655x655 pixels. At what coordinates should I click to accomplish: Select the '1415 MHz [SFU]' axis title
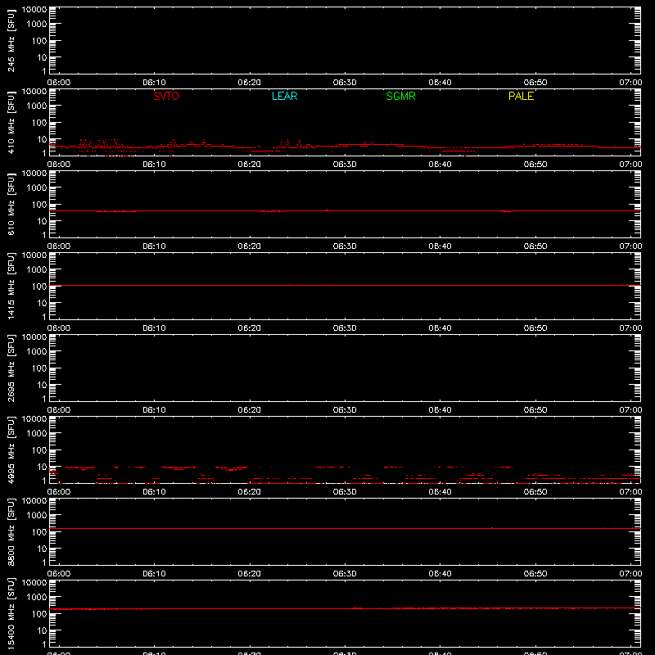[11, 286]
